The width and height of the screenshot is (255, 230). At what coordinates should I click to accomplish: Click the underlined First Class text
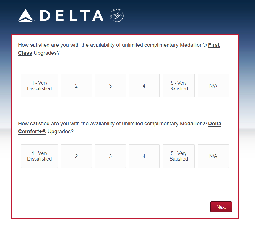coord(214,45)
